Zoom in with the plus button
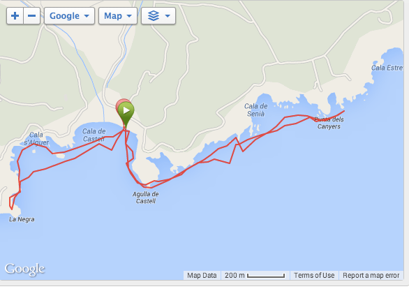 pos(15,16)
